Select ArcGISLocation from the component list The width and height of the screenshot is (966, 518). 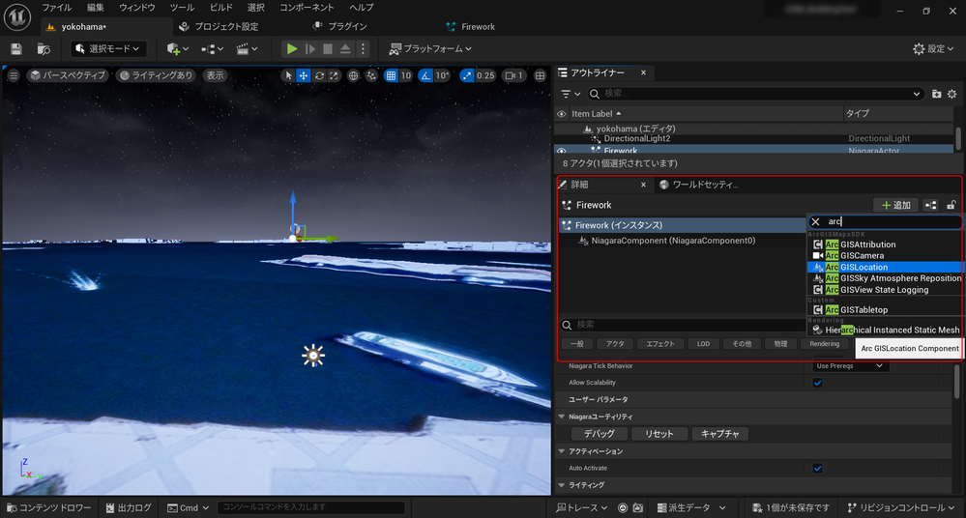tap(886, 268)
